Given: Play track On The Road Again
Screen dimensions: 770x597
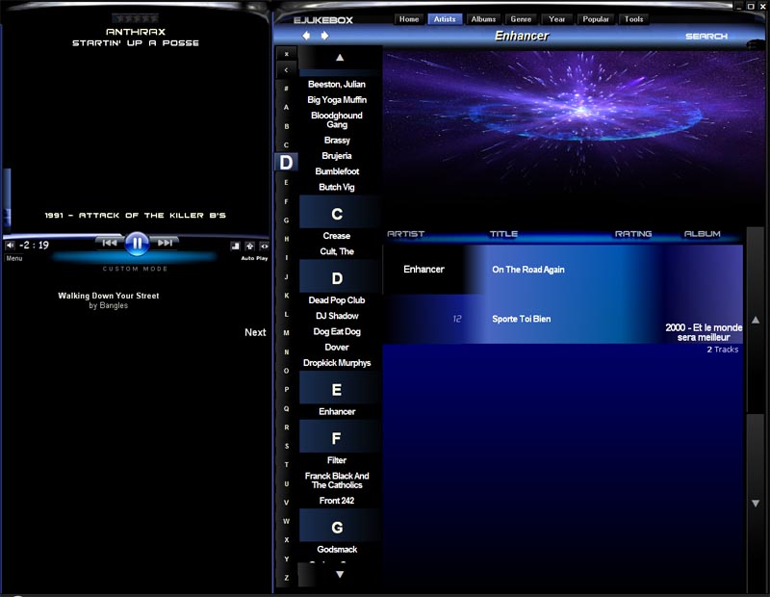Looking at the screenshot, I should coord(528,270).
